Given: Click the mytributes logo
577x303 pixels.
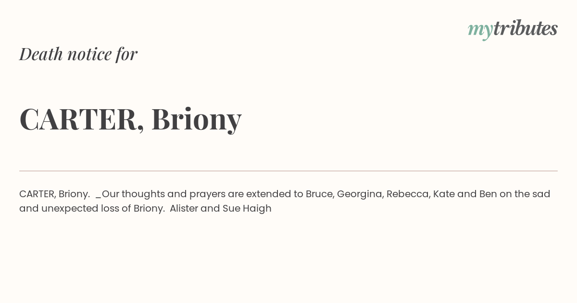Looking at the screenshot, I should (x=513, y=29).
